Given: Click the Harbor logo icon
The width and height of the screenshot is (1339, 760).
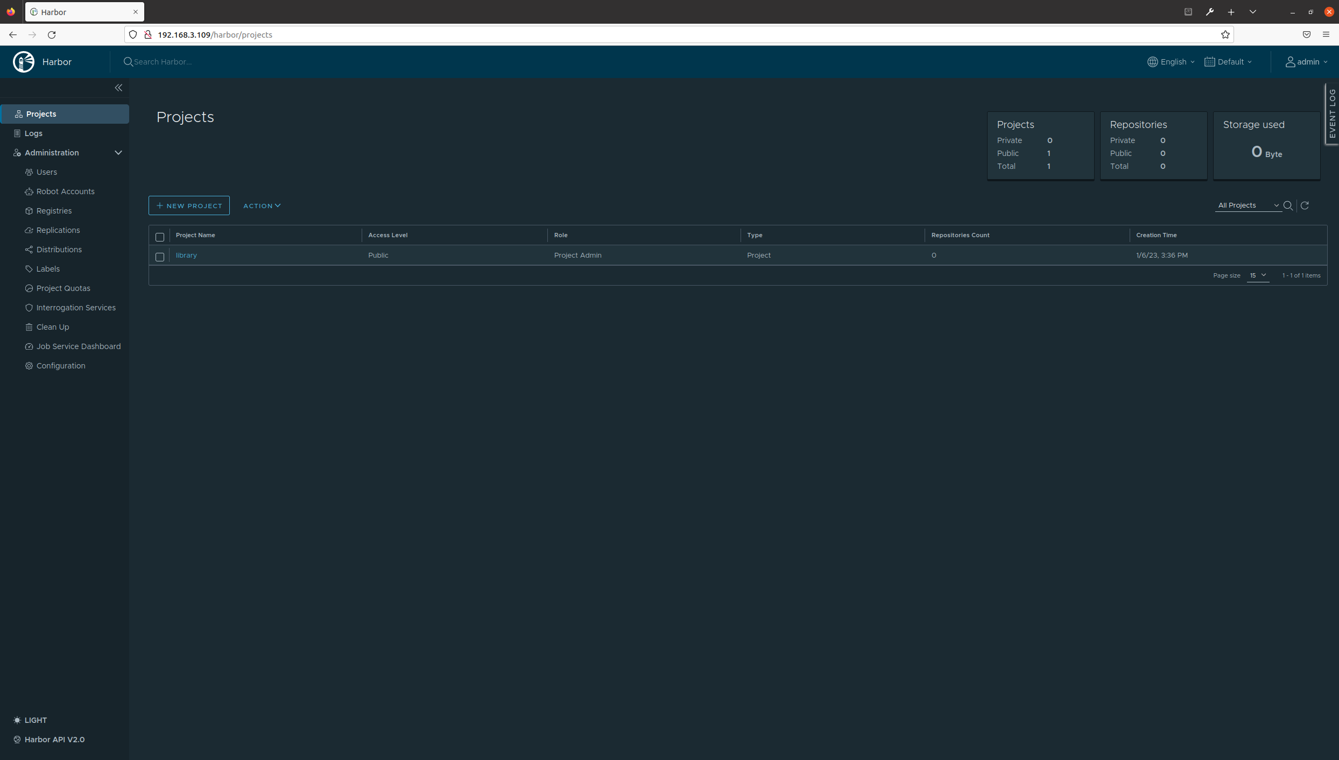Looking at the screenshot, I should (x=24, y=62).
